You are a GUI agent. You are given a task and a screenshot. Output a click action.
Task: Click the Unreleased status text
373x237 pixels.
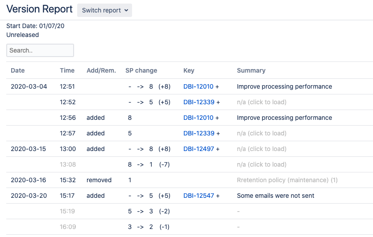coord(23,35)
